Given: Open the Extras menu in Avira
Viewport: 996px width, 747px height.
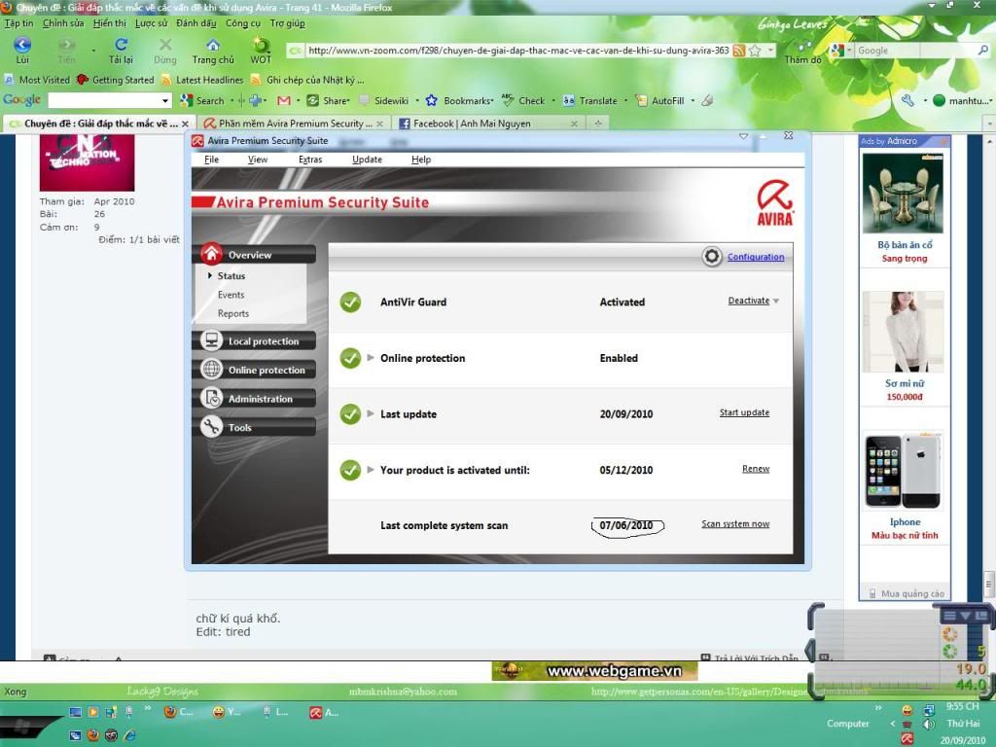Looking at the screenshot, I should point(310,160).
